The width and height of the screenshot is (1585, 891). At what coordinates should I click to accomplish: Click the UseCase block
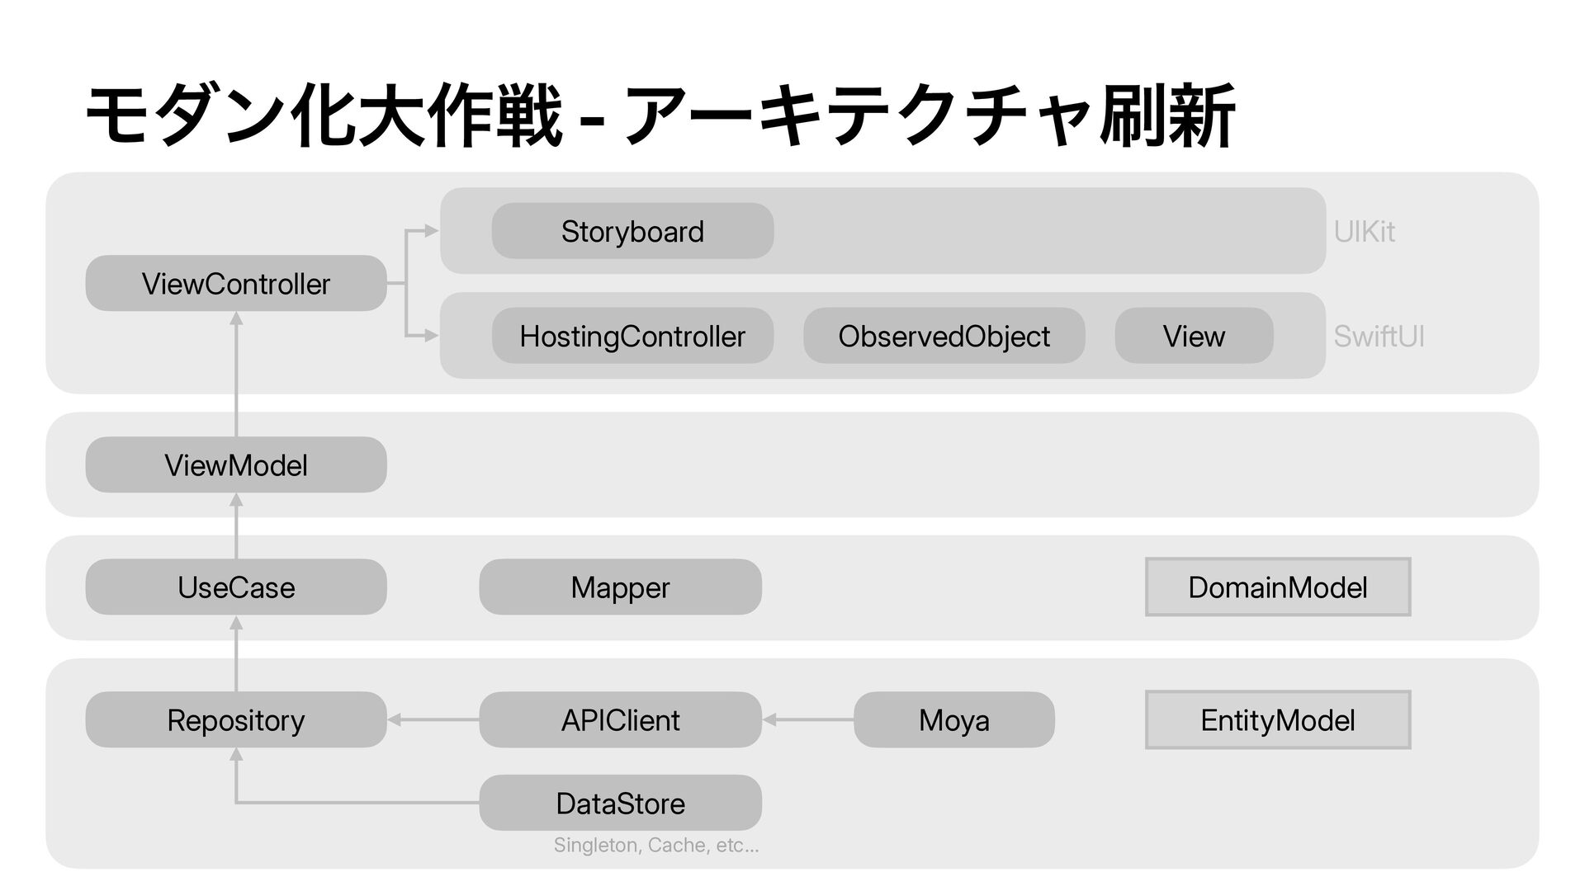pos(236,587)
